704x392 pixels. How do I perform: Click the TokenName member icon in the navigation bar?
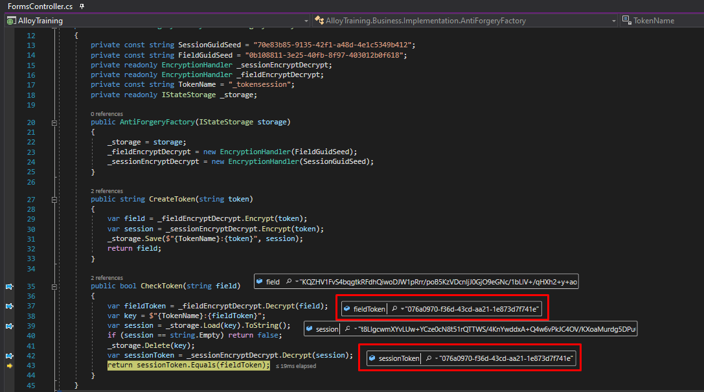[x=626, y=19]
